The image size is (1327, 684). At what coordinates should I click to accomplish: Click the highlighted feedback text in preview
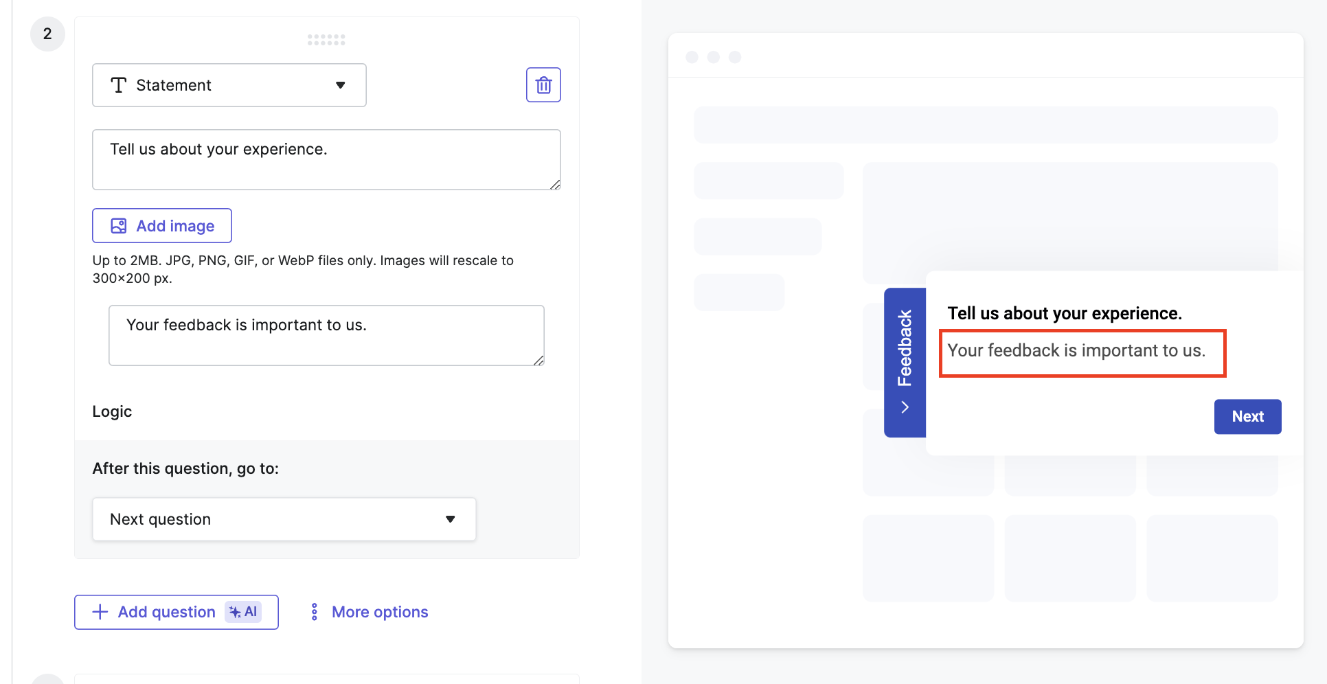coord(1076,351)
